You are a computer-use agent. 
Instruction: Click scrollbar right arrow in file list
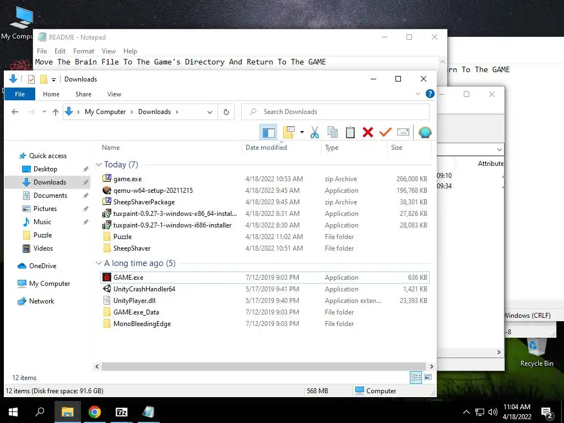[431, 366]
